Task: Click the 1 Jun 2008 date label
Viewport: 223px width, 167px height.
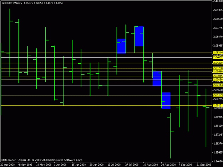Action: 60,165
